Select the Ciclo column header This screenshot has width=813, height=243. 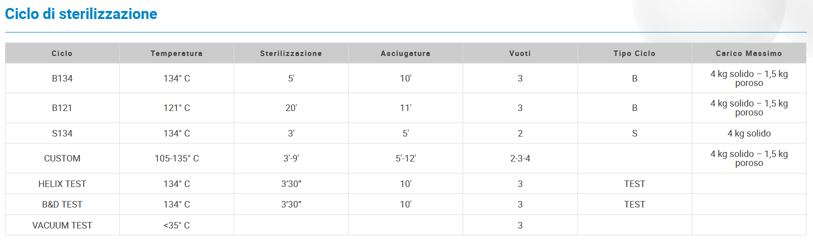(x=62, y=53)
